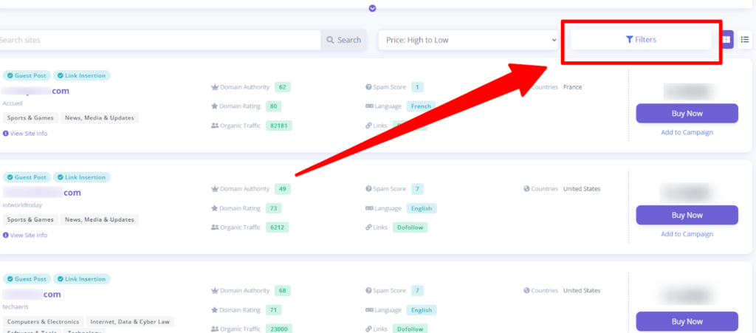Viewport: 756px width, 333px height.
Task: Click Organic Traffic value 6212
Action: (278, 227)
